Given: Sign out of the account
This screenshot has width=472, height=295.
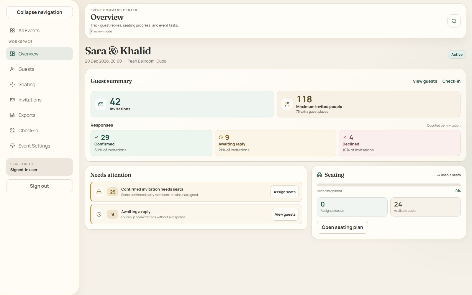Looking at the screenshot, I should tap(40, 186).
